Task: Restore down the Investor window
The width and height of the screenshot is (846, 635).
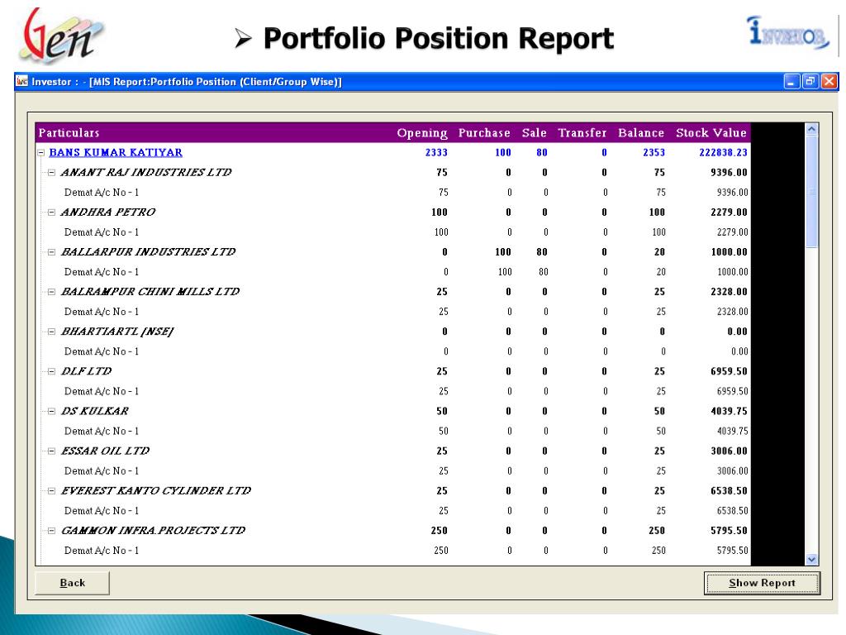Action: click(810, 82)
